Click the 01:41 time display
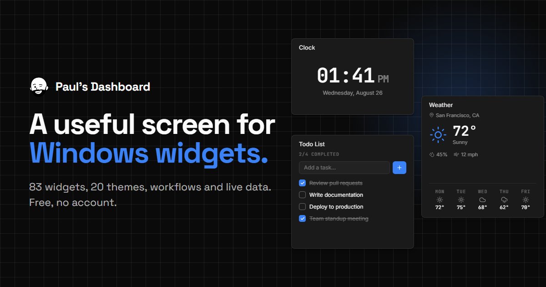Screen dimensions: 546x287 tap(345, 75)
